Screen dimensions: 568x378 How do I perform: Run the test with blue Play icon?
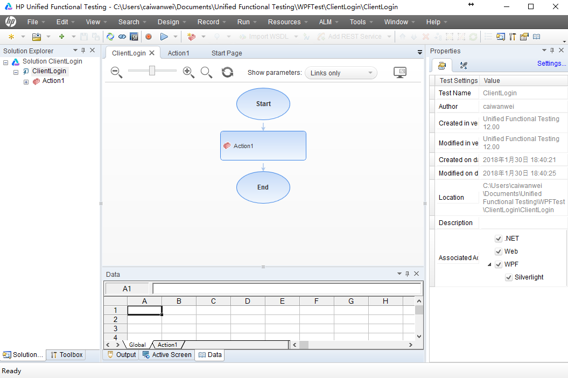[164, 37]
